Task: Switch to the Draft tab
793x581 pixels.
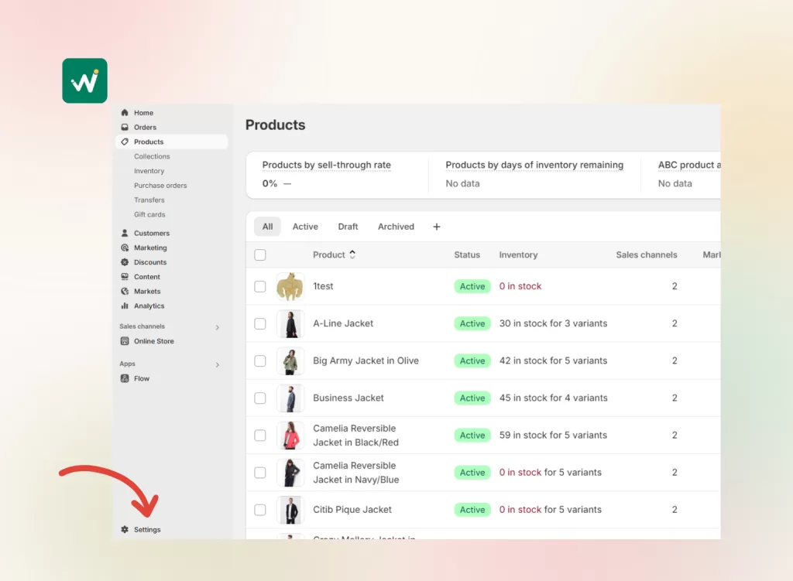Action: click(x=348, y=227)
